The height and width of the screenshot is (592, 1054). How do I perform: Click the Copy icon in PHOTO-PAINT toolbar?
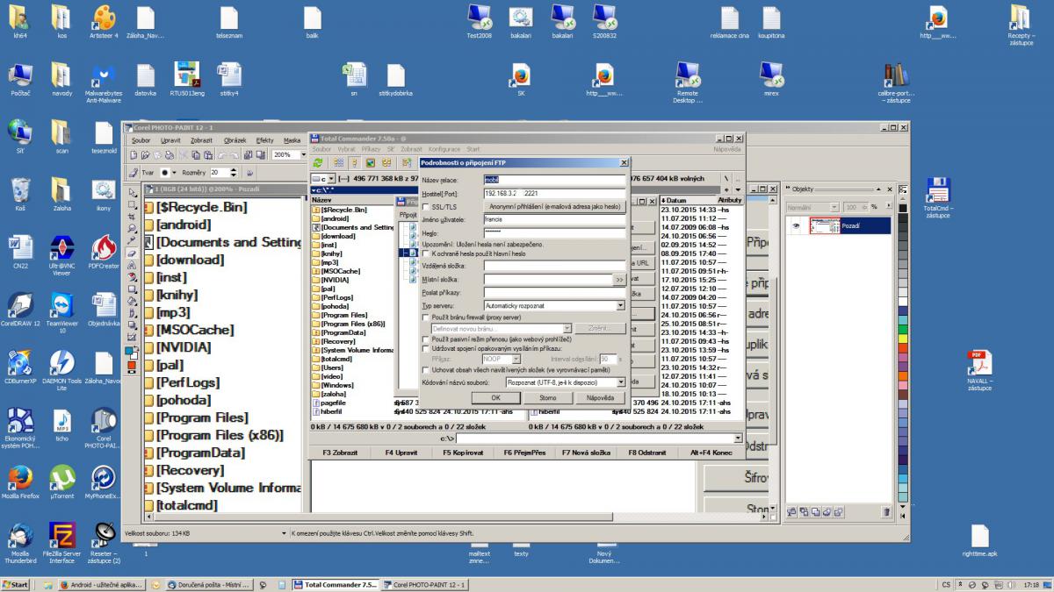tap(196, 155)
